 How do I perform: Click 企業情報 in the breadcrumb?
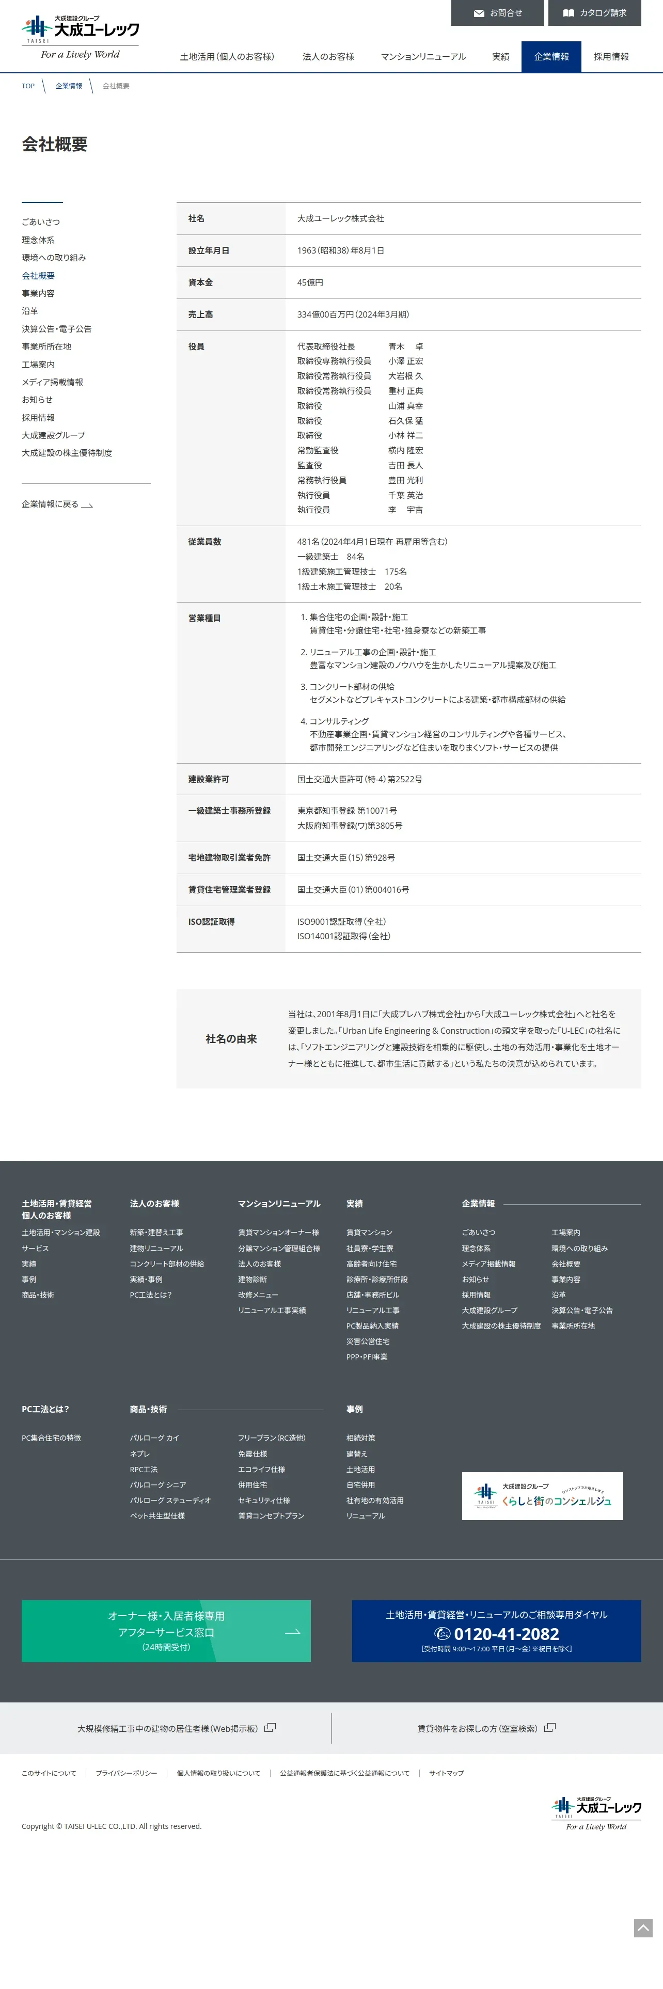pyautogui.click(x=69, y=86)
